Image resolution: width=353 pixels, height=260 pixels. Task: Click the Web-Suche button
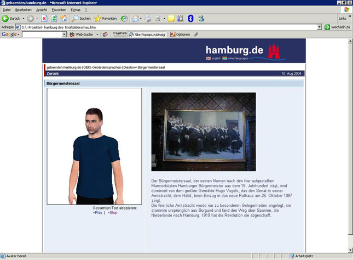[x=81, y=35]
